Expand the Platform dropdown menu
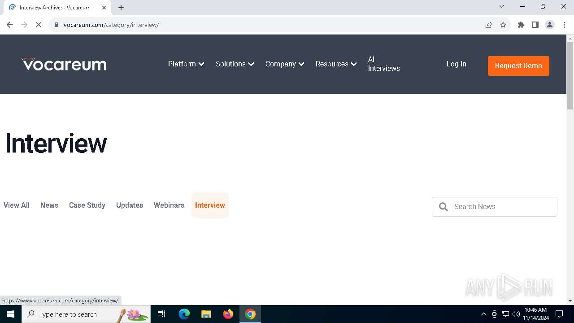The width and height of the screenshot is (574, 323). pos(186,64)
